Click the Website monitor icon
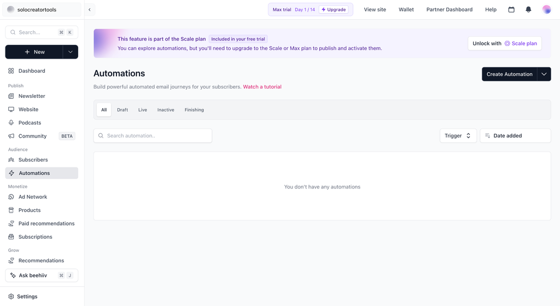 click(11, 109)
